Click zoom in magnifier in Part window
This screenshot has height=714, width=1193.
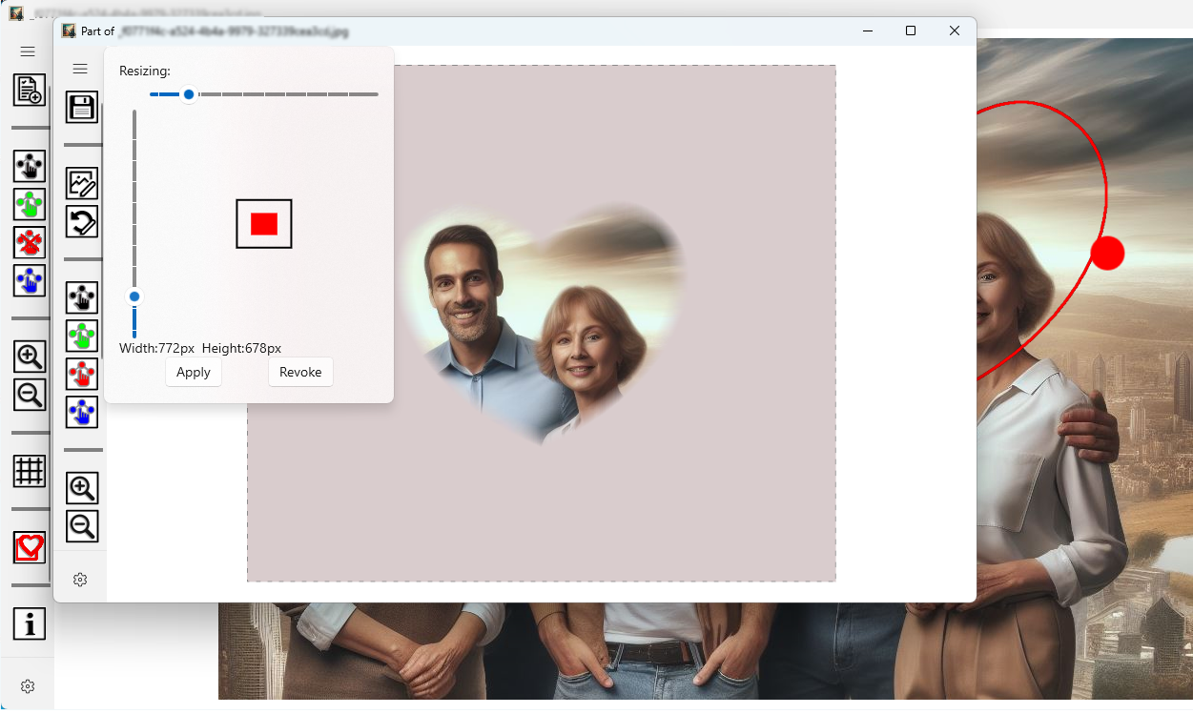coord(82,488)
